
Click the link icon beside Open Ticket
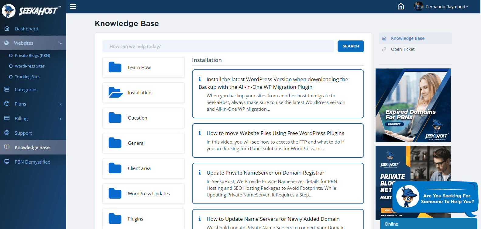(x=384, y=49)
